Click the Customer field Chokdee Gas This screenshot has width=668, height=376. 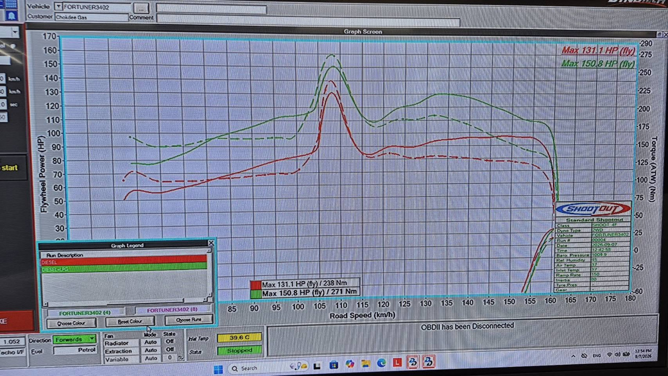(x=91, y=17)
